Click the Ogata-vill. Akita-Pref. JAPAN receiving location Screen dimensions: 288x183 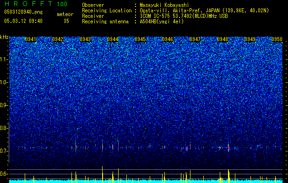pyautogui.click(x=204, y=11)
